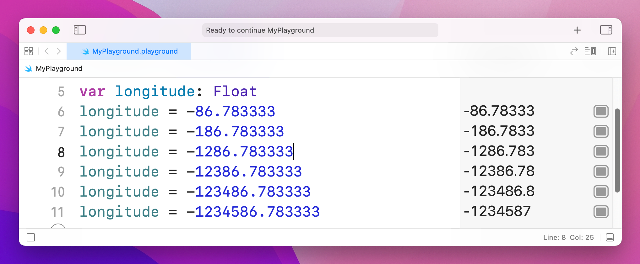Click the vertical scrollbar thumb
Viewport: 640px width, 264px height.
click(617, 150)
